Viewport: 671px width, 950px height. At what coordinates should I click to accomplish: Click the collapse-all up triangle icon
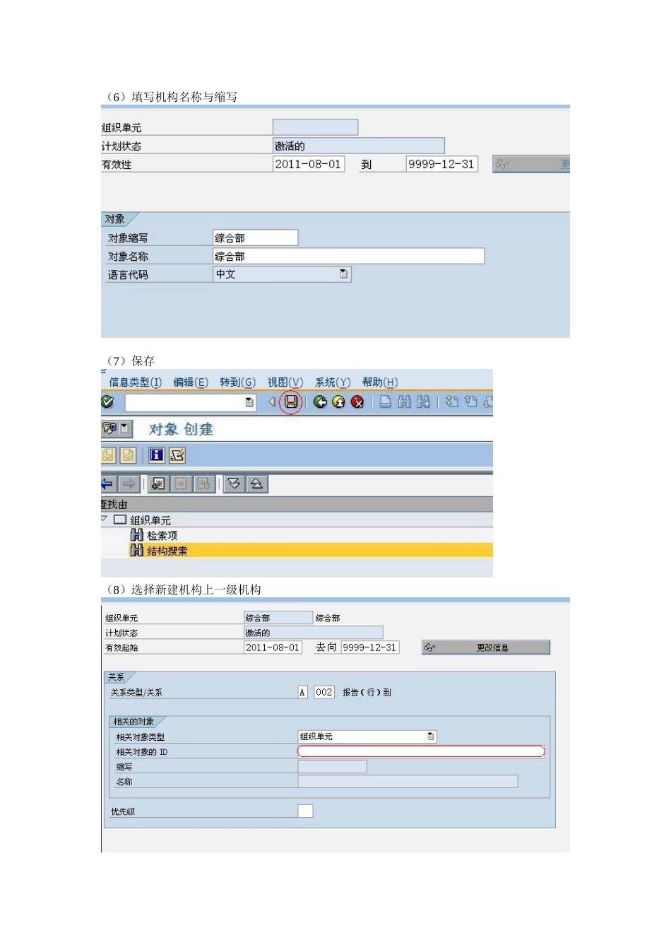257,484
